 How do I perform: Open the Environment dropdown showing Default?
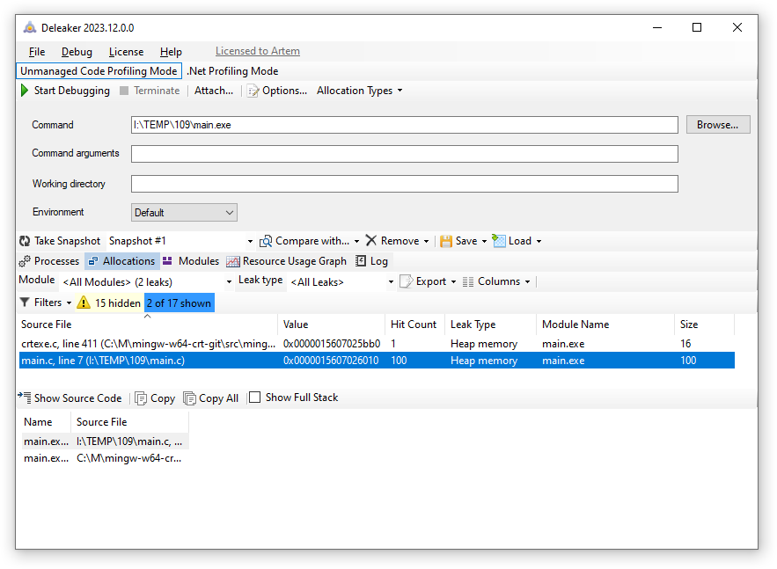(x=184, y=212)
